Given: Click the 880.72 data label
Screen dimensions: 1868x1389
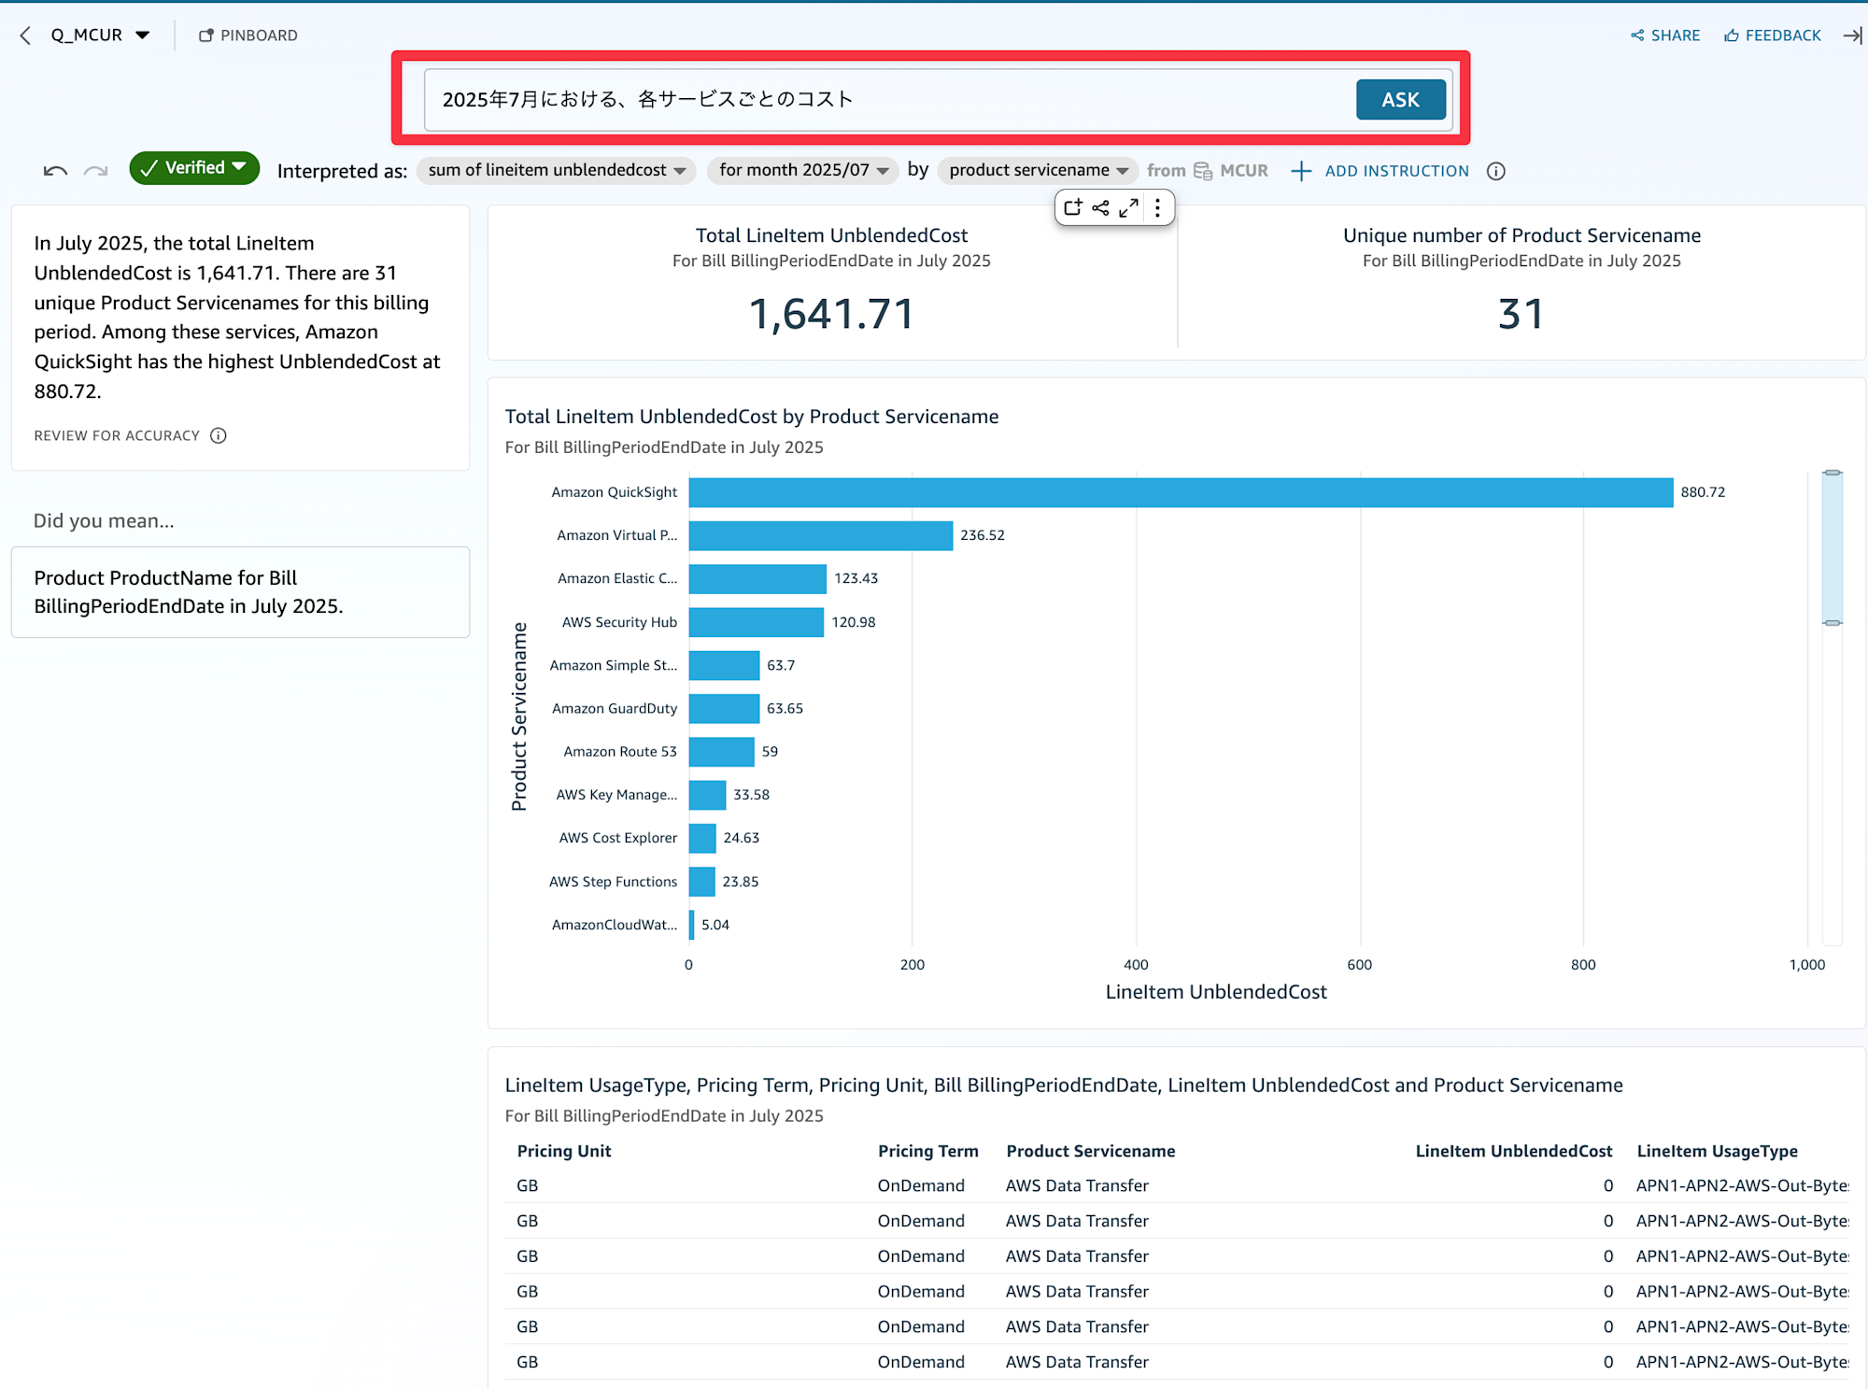Looking at the screenshot, I should click(x=1703, y=492).
